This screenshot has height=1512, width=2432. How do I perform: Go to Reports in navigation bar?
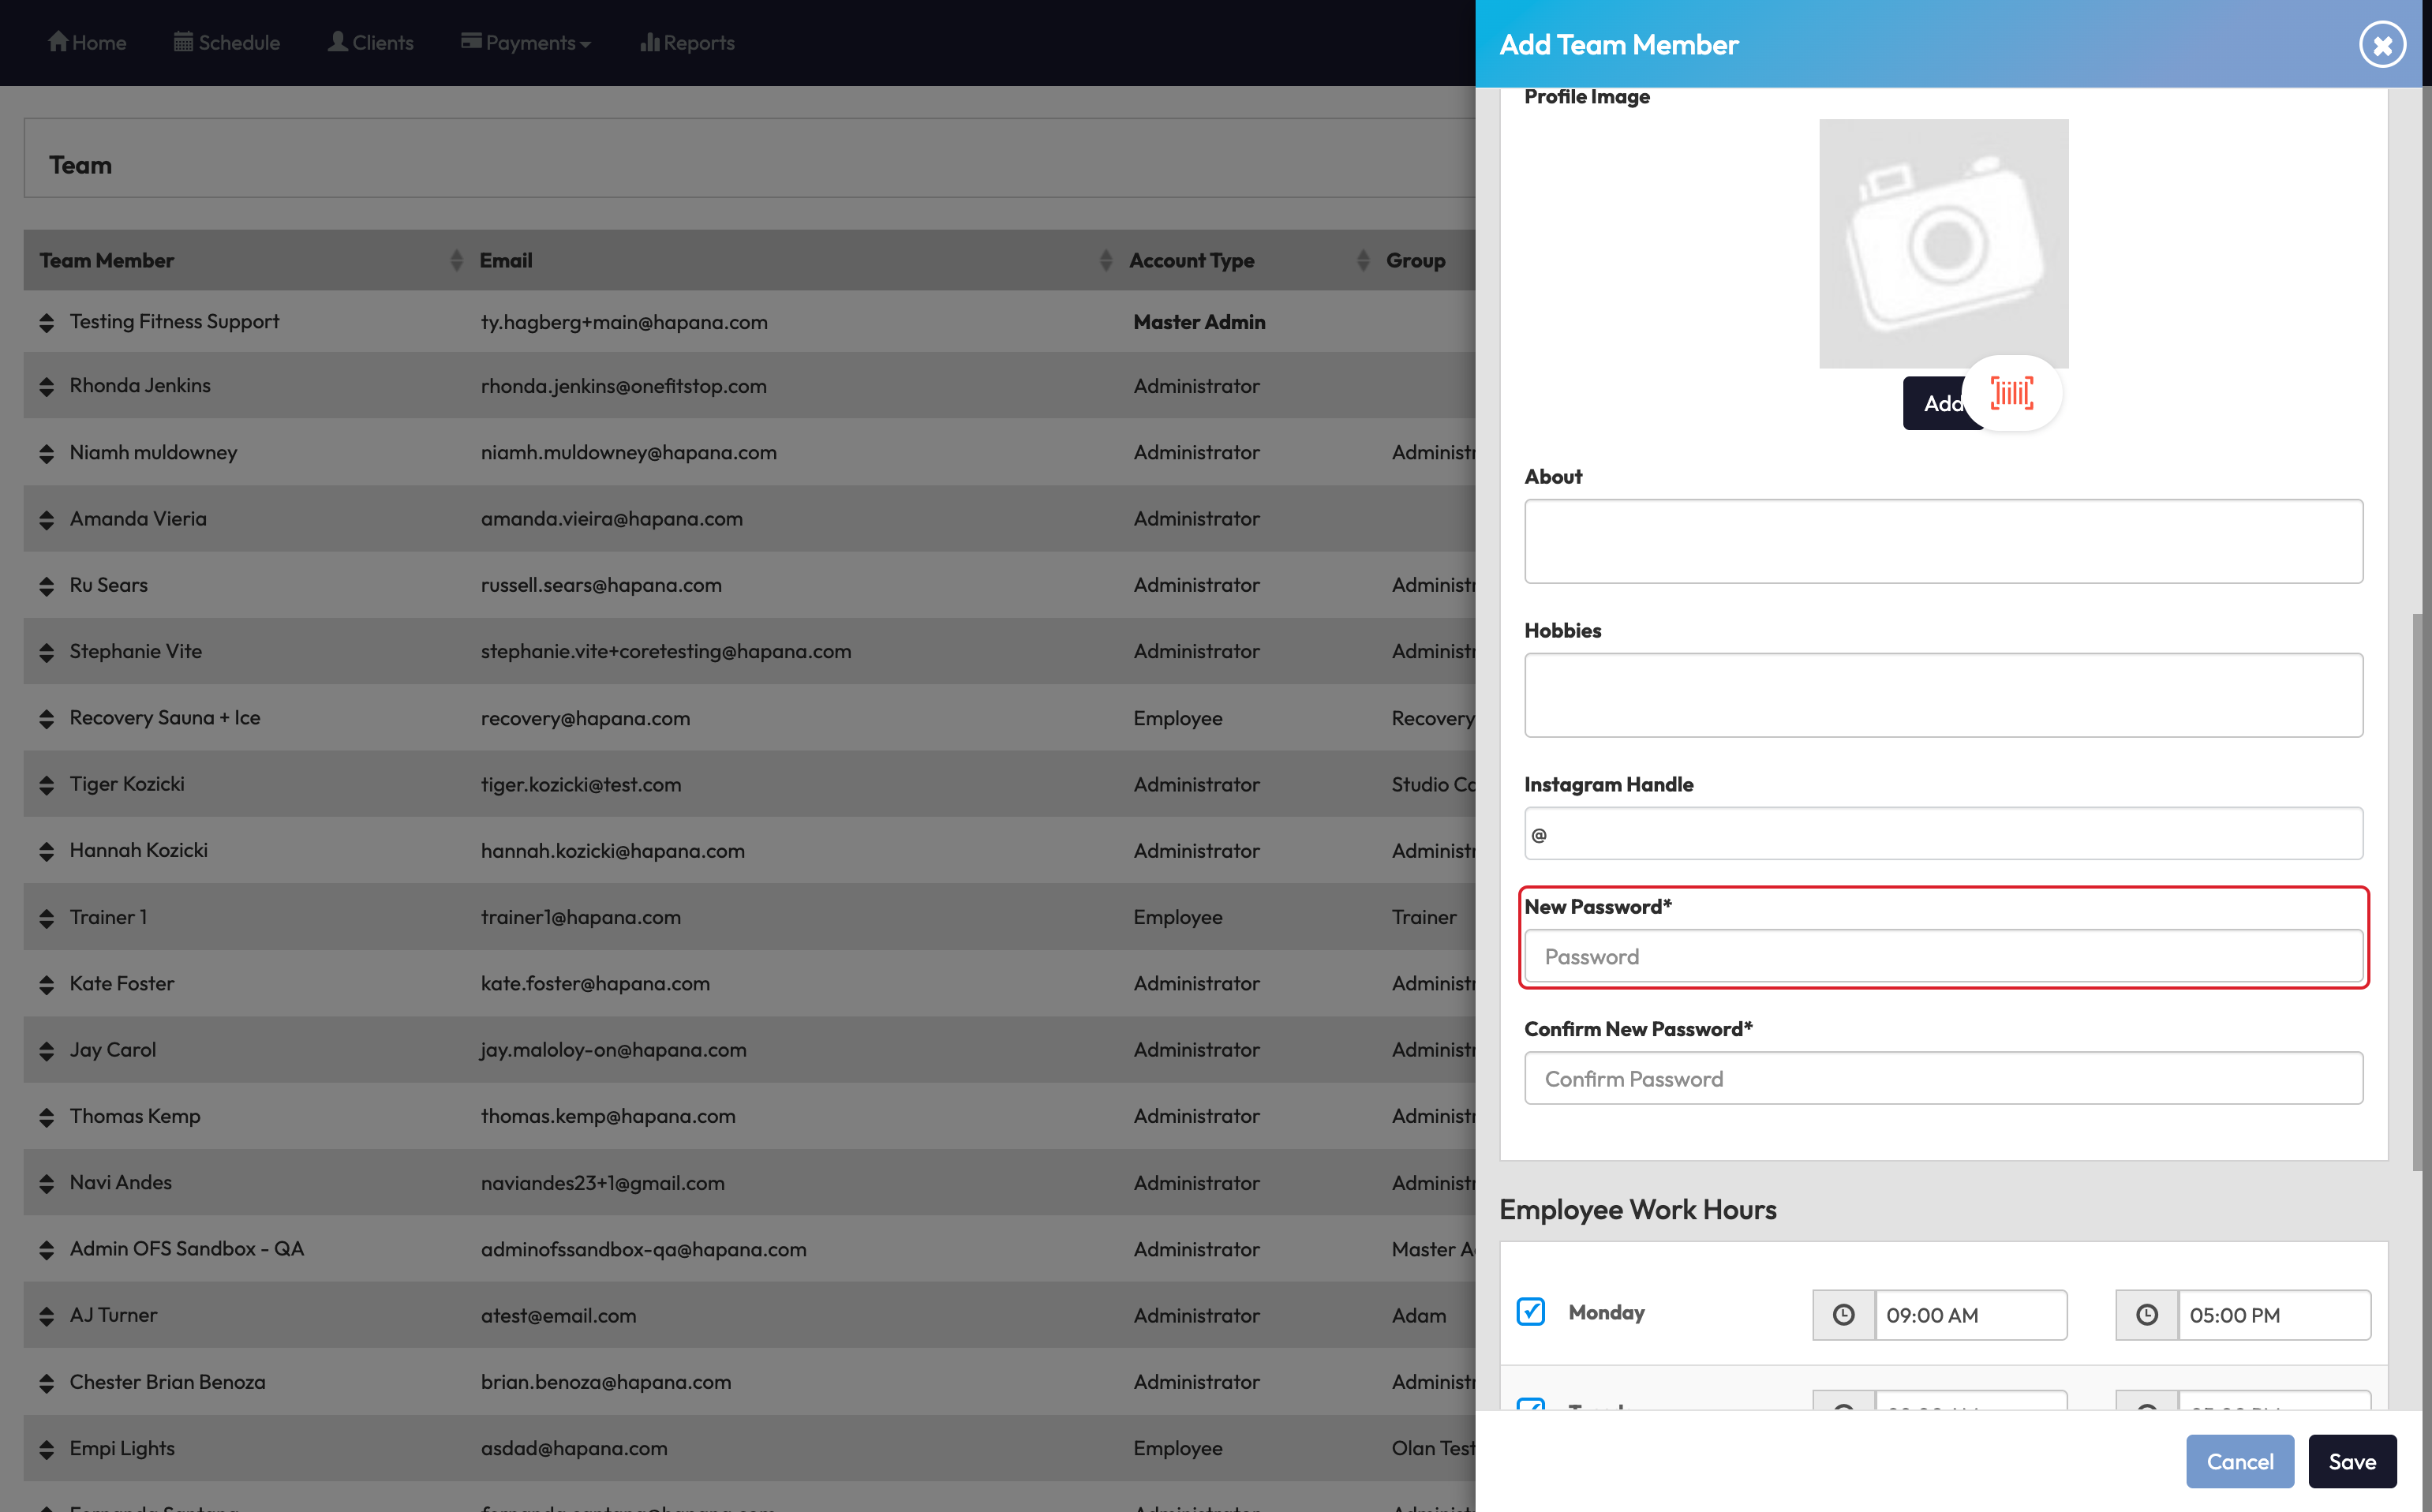[687, 43]
